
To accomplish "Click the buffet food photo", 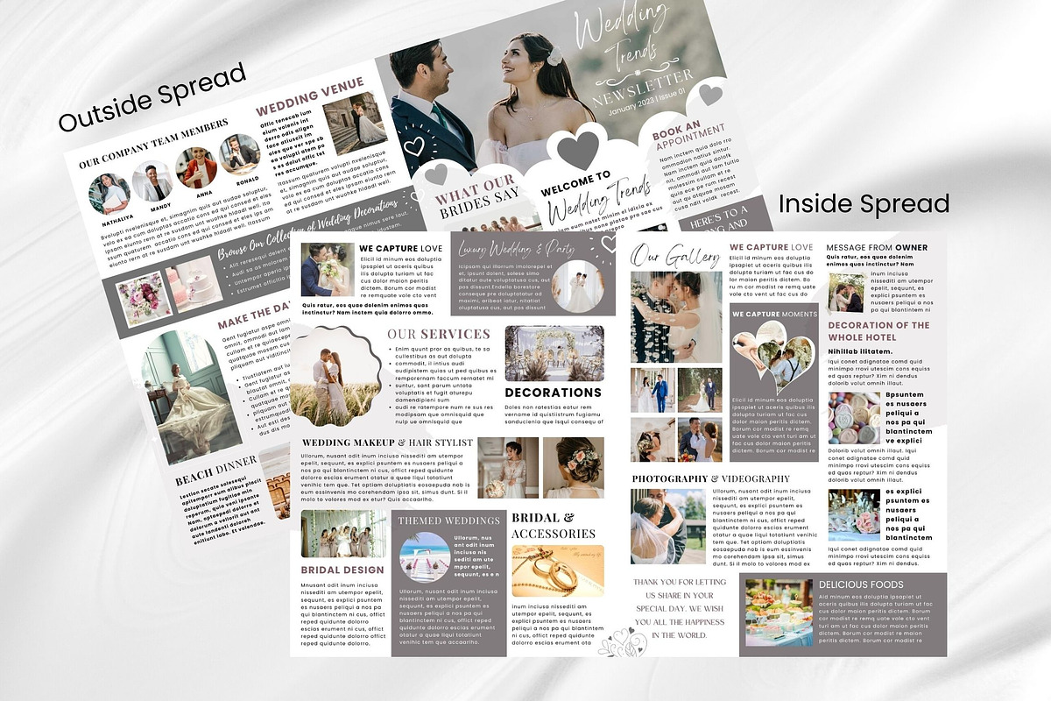I will click(x=779, y=612).
